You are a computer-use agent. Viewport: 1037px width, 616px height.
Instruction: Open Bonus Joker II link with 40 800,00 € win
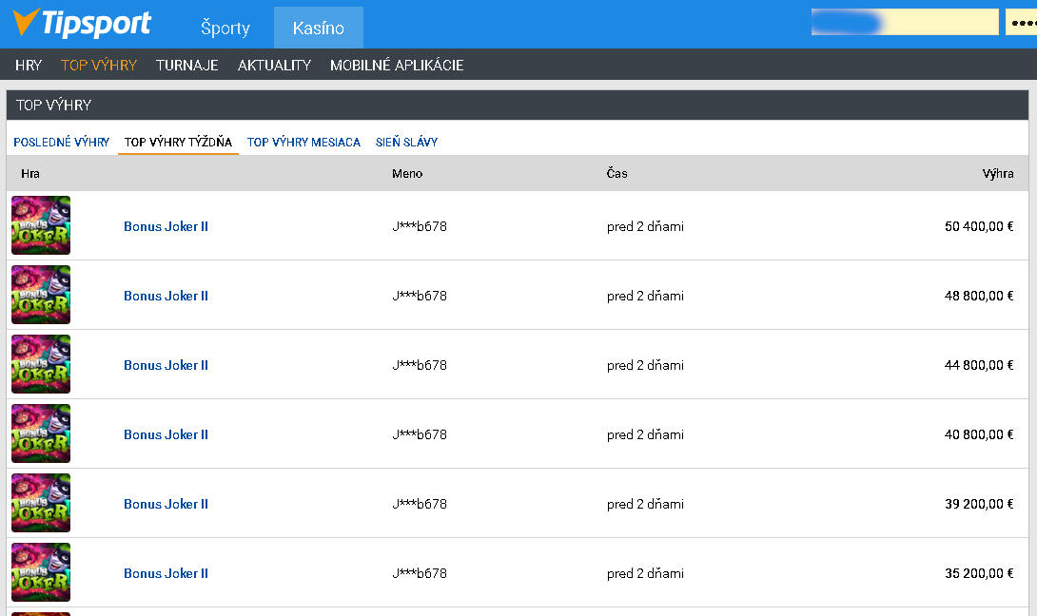coord(166,434)
